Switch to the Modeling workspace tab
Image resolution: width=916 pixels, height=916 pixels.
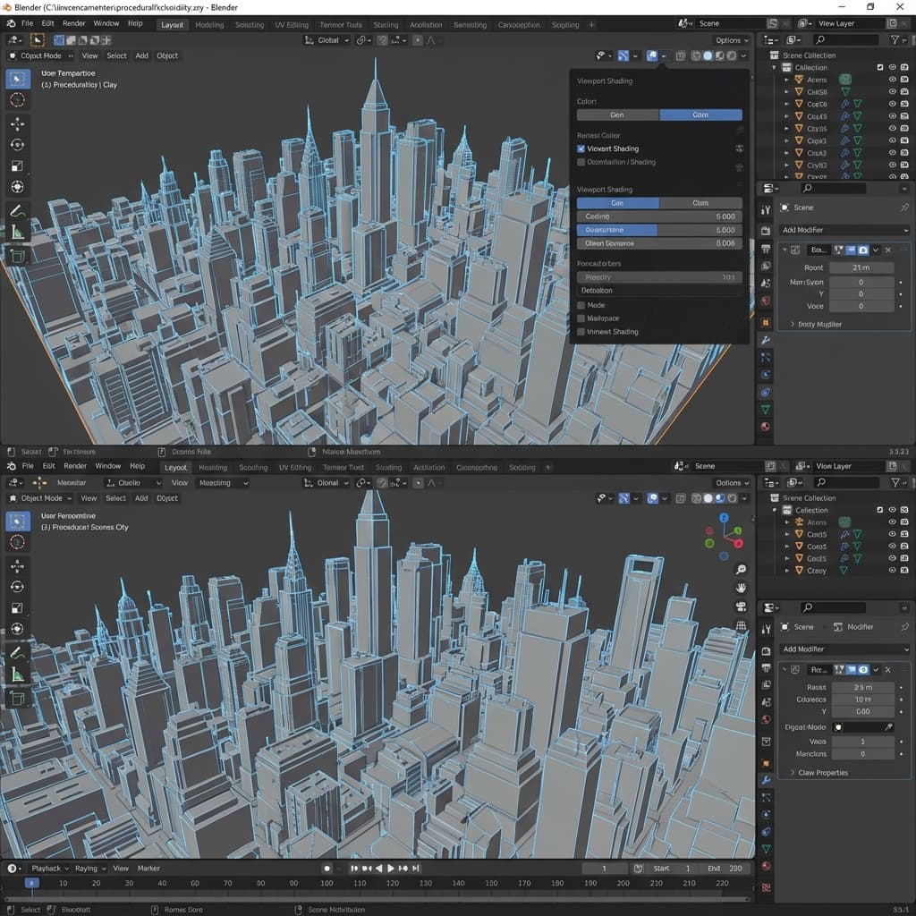pyautogui.click(x=209, y=24)
